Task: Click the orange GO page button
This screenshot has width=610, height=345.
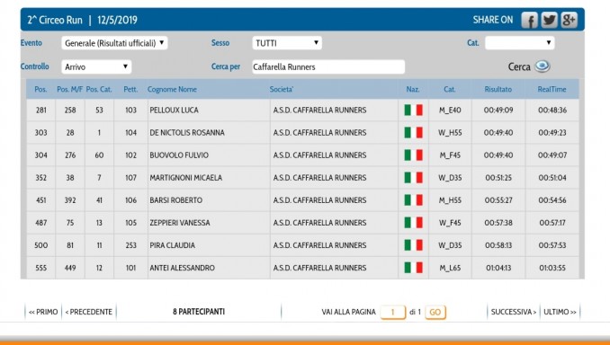Action: [x=435, y=312]
